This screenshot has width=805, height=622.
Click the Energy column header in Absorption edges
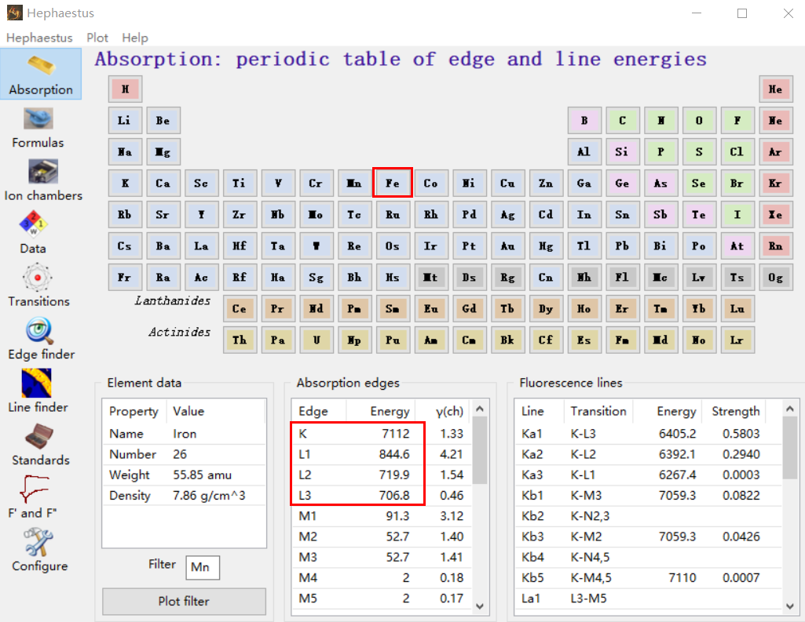pyautogui.click(x=390, y=411)
